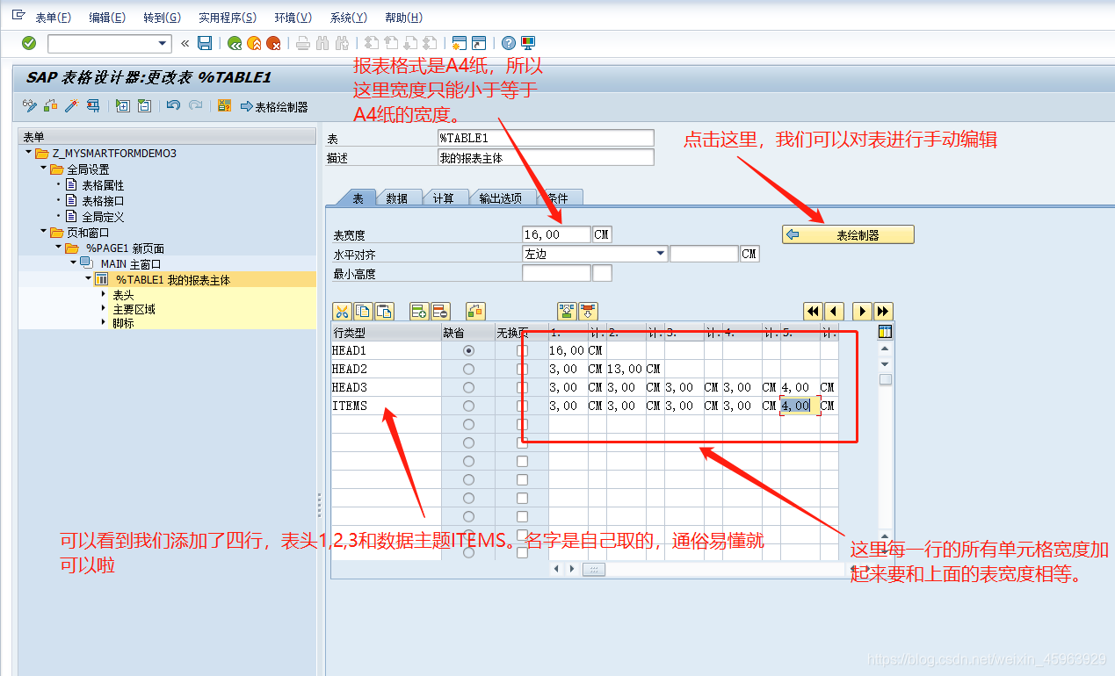Click the Print icon in standard toolbar

pyautogui.click(x=302, y=43)
